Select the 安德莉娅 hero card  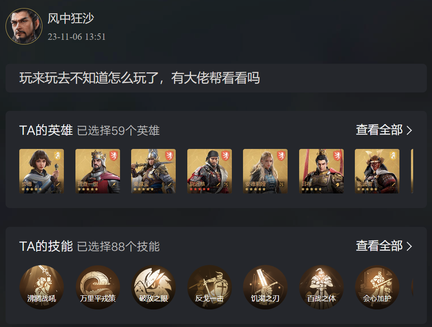[x=265, y=171]
